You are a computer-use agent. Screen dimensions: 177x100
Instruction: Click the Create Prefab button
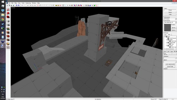point(170,67)
